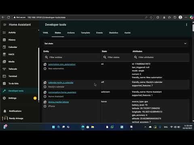This screenshot has height=145, width=194.
Task: Click the browser address bar URL
Action: pyautogui.click(x=46, y=17)
